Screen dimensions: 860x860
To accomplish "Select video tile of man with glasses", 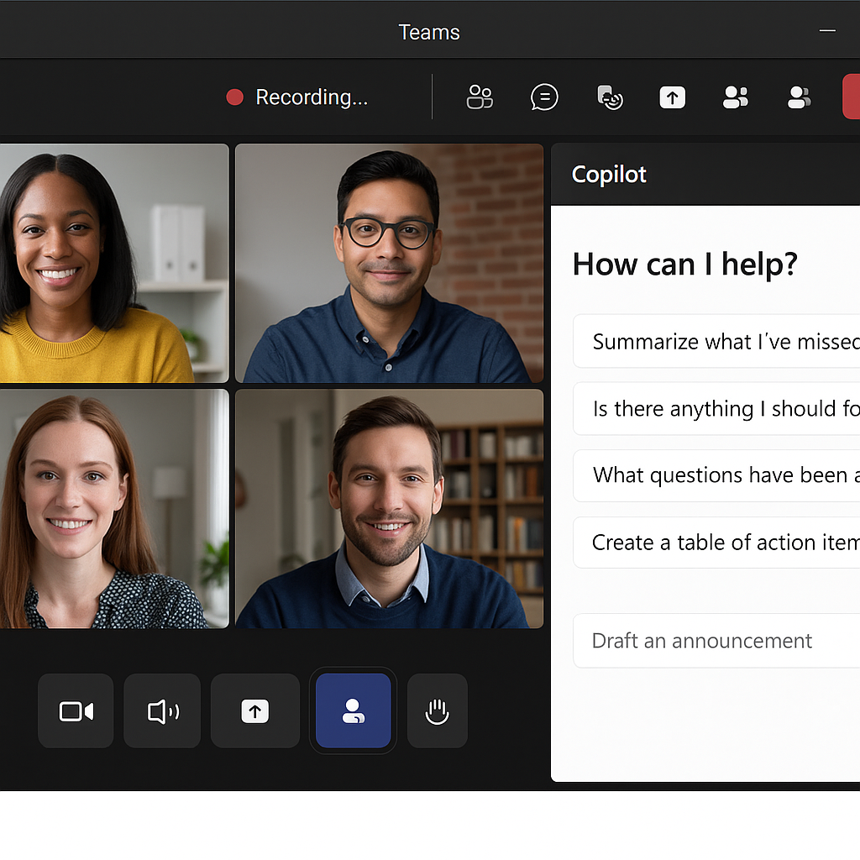I will coord(390,263).
